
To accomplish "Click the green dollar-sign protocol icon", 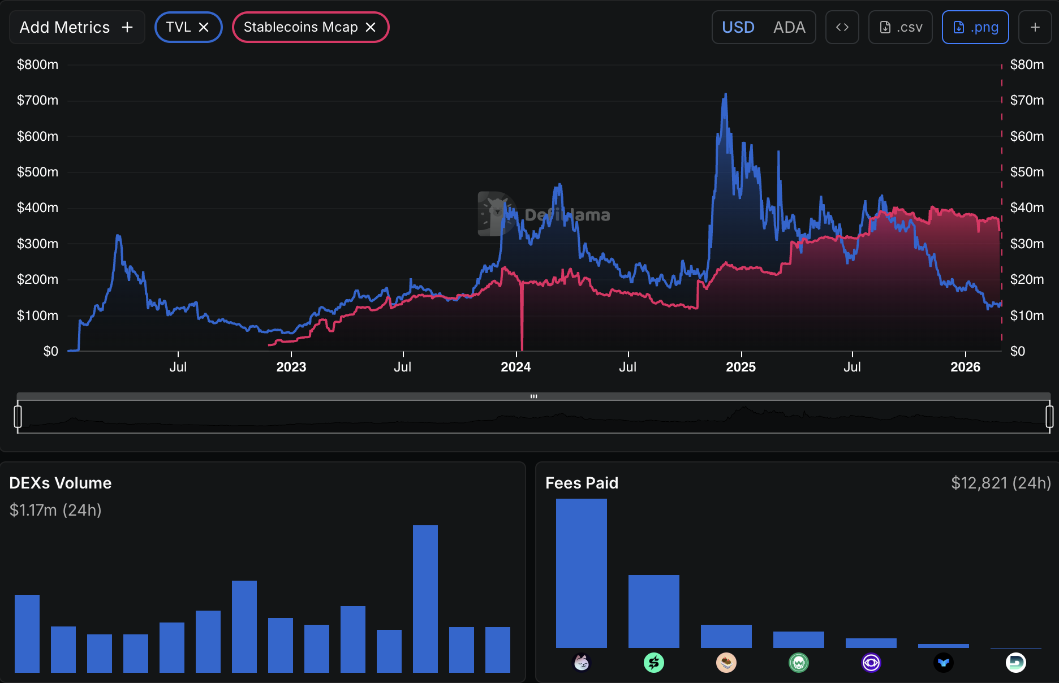I will pyautogui.click(x=654, y=663).
